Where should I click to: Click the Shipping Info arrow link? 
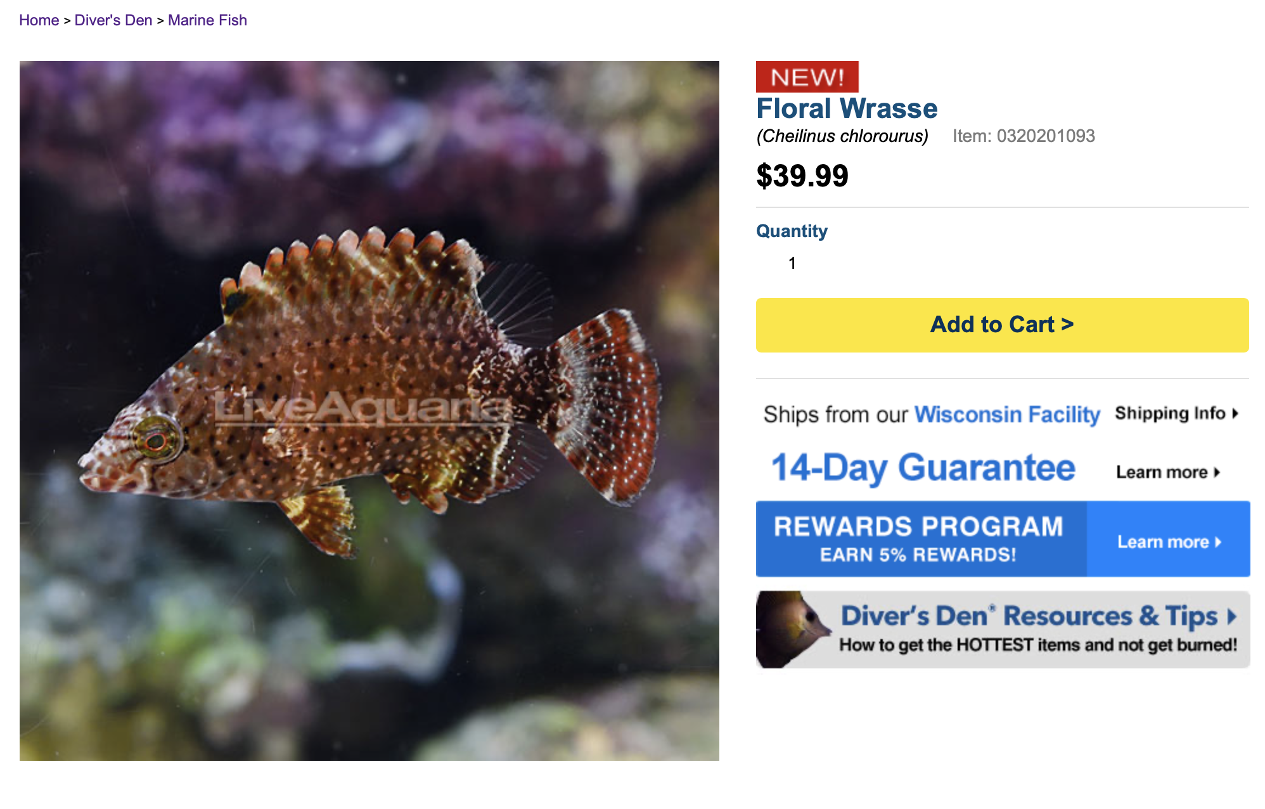(1177, 413)
